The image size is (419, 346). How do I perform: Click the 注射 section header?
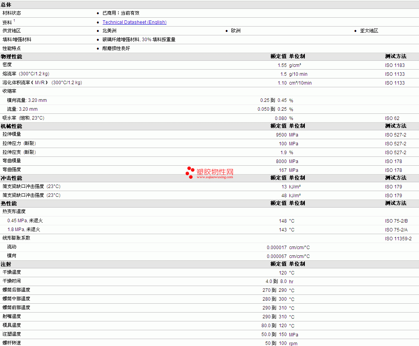coord(6,264)
